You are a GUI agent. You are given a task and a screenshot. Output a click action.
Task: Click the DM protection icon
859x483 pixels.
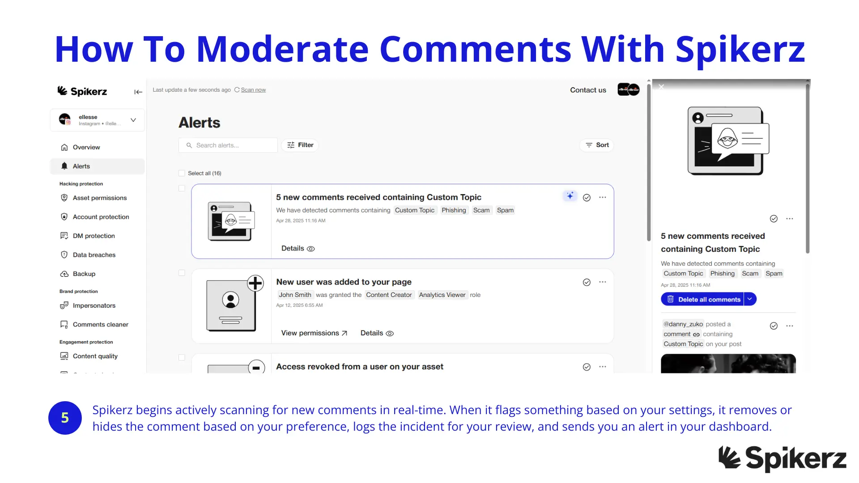64,236
